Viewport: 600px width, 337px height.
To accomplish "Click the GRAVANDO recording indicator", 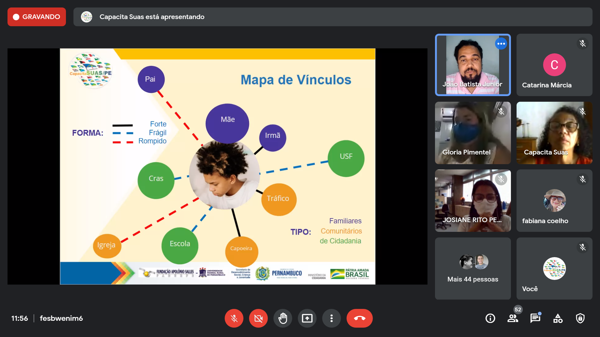I will (37, 17).
